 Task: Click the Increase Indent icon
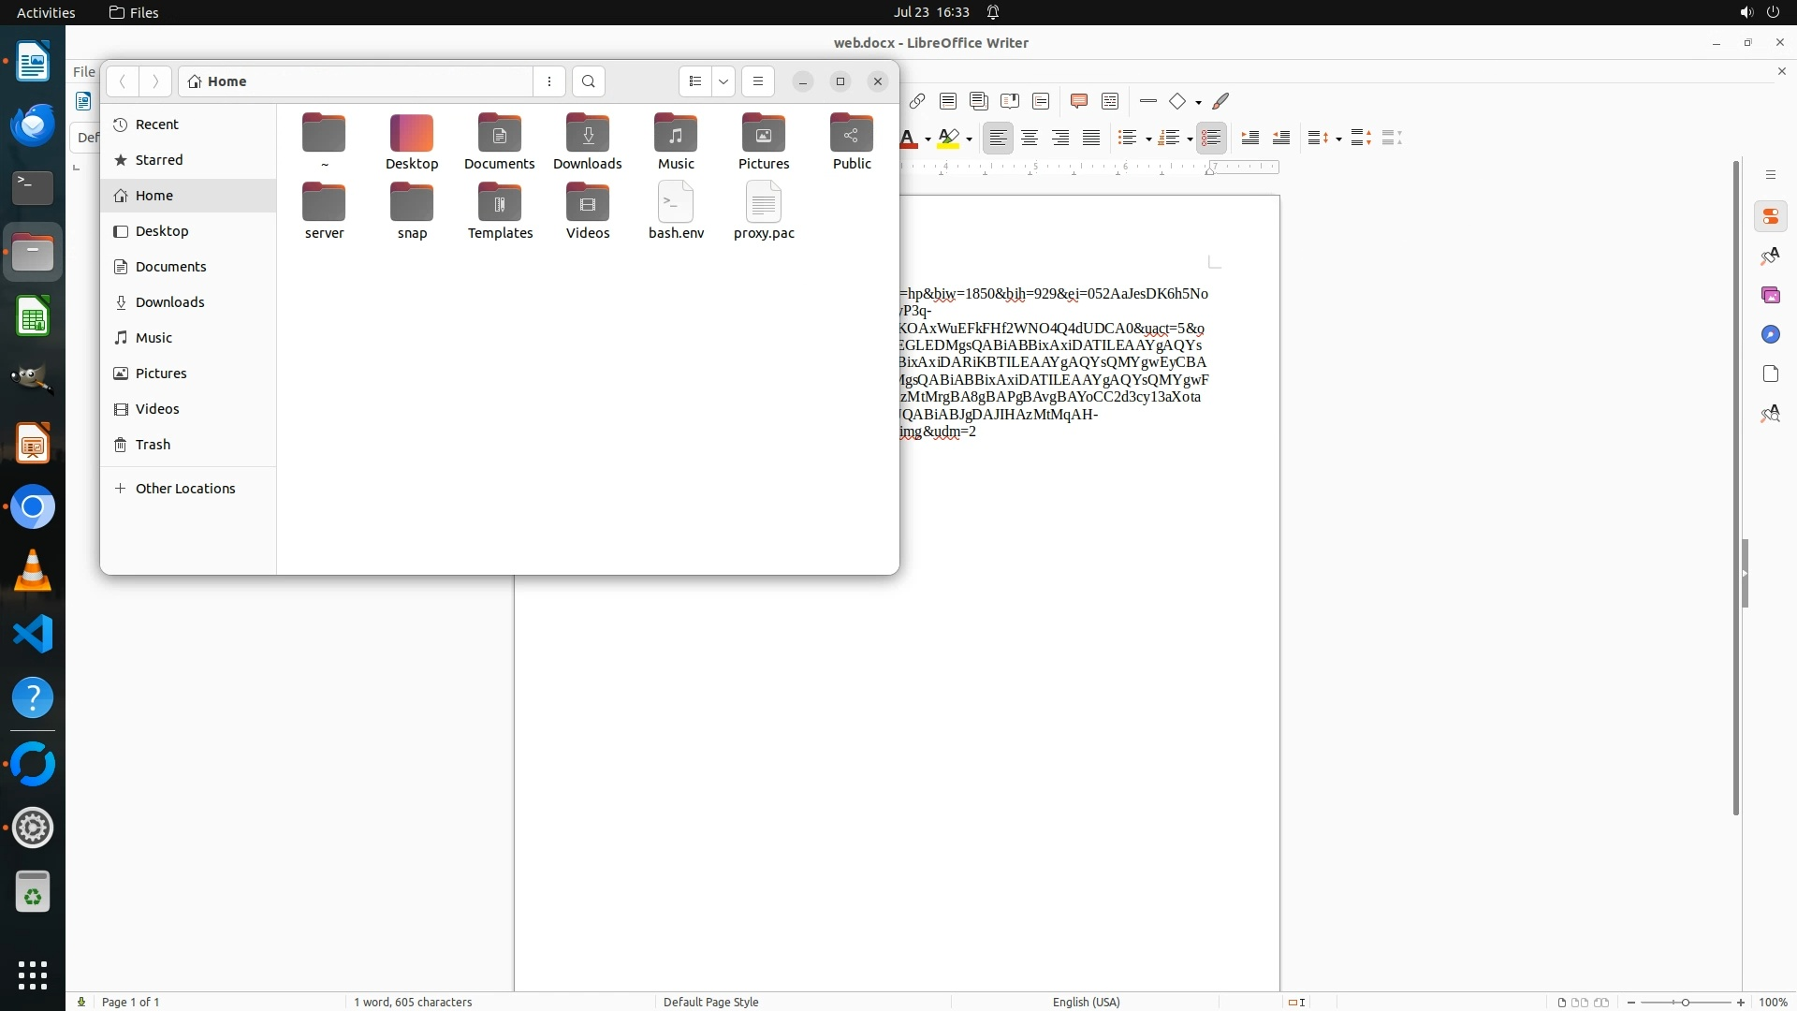pyautogui.click(x=1250, y=138)
